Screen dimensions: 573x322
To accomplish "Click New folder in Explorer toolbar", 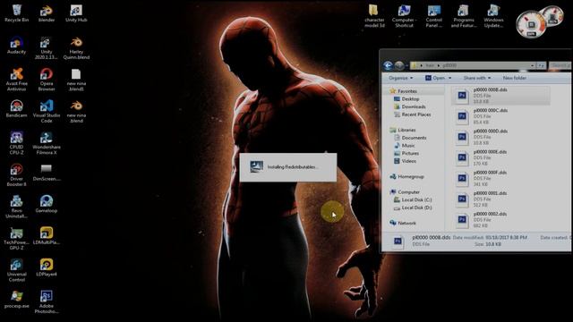I will click(514, 78).
